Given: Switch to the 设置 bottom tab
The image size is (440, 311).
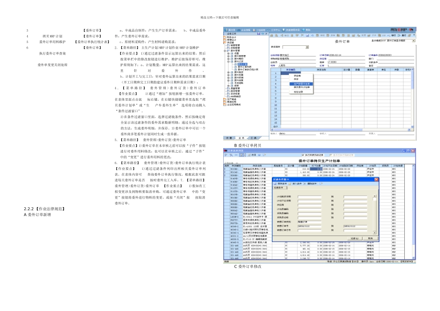Looking at the screenshot, I should click(229, 138).
